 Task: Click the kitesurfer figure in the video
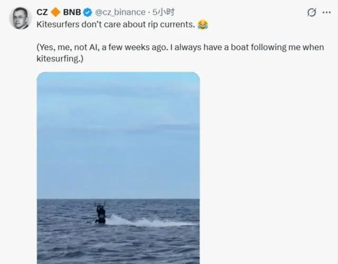(100, 212)
